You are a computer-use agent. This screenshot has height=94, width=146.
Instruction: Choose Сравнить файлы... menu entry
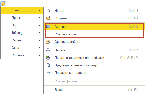95,42
